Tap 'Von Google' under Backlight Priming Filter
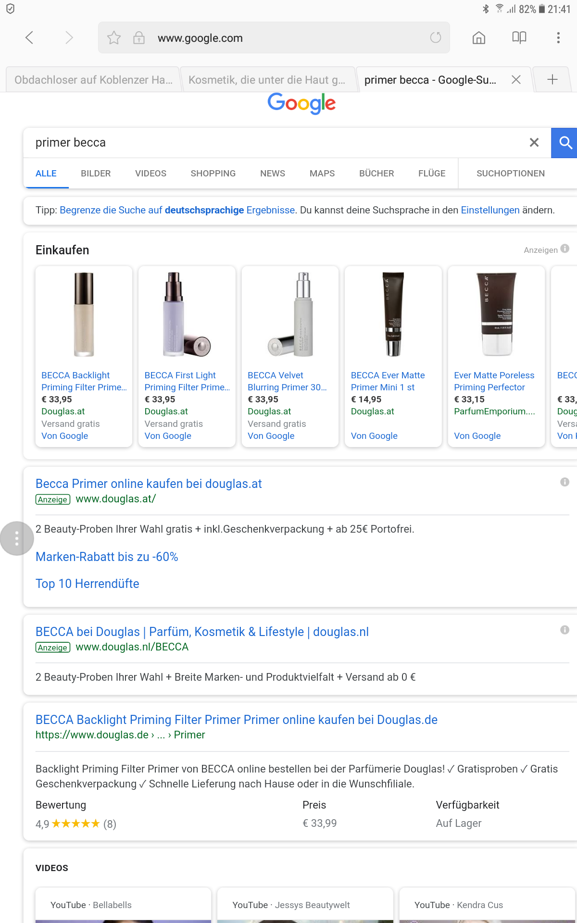The image size is (577, 923). pos(64,436)
